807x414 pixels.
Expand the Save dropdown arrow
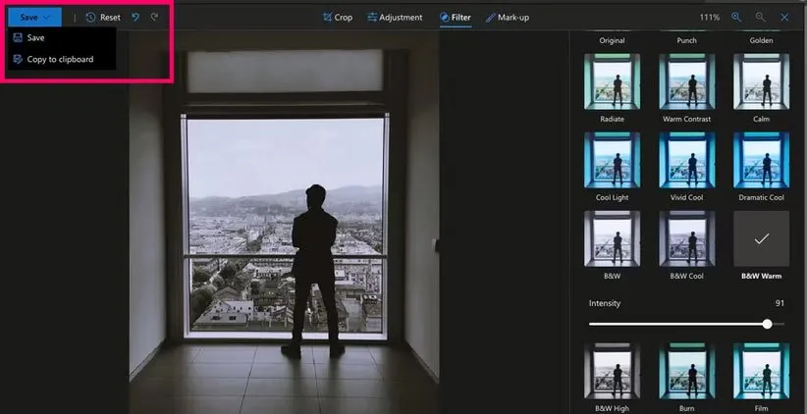tap(46, 17)
